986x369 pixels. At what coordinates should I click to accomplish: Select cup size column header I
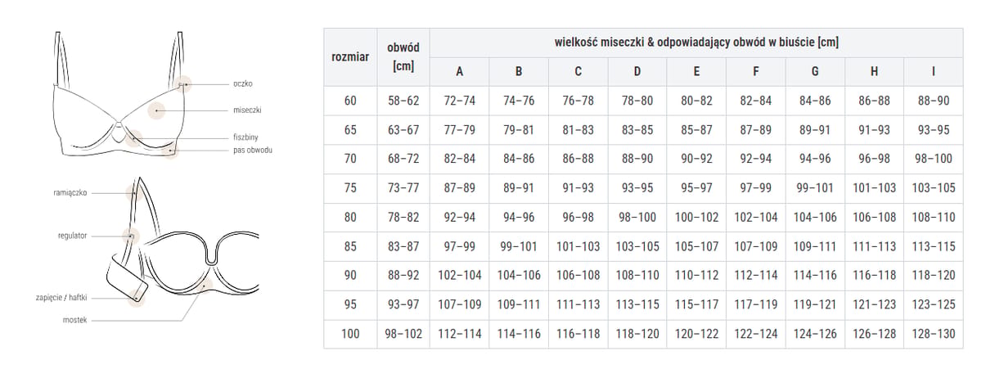point(934,71)
